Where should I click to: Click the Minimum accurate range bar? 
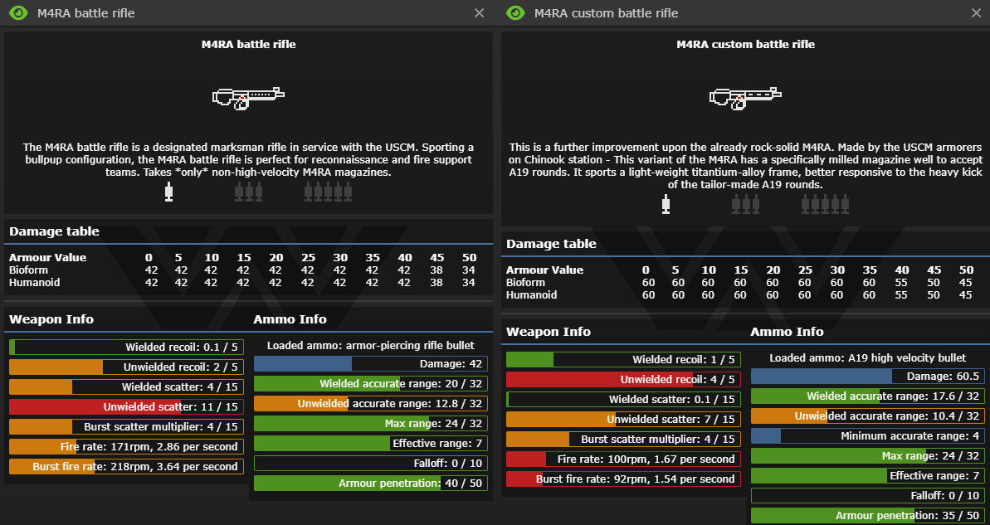pos(867,435)
